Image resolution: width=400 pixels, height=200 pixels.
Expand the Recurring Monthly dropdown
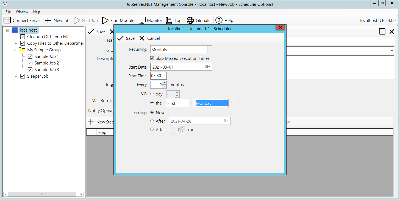[210, 49]
